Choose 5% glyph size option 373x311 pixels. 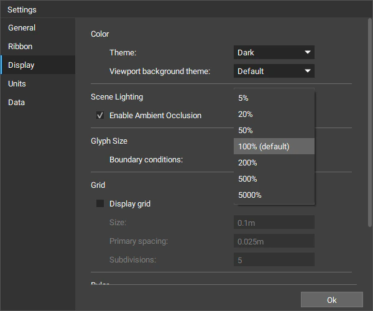point(274,98)
